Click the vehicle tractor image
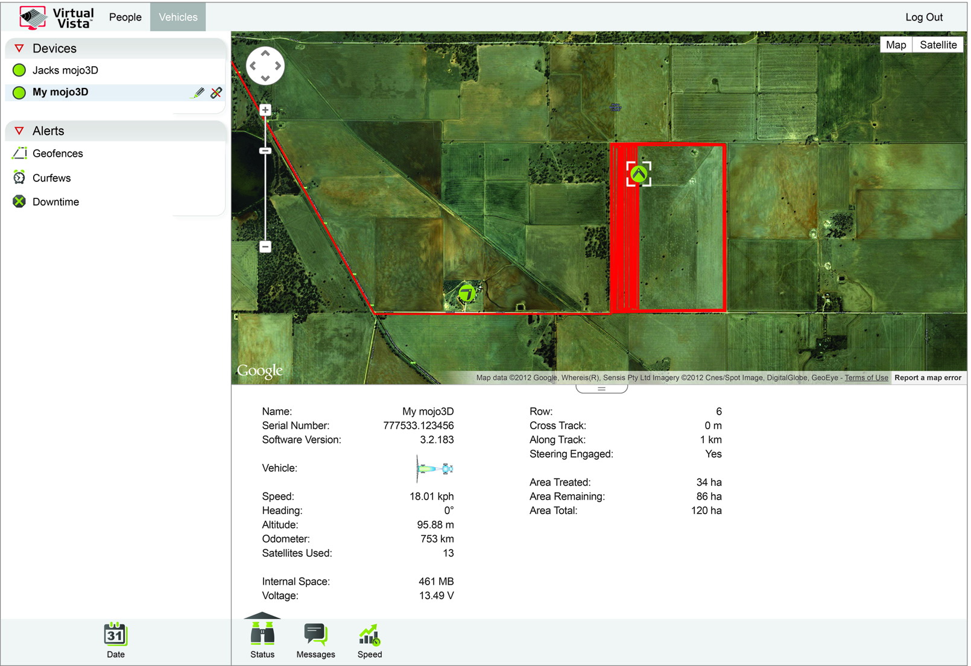The width and height of the screenshot is (971, 666). point(435,468)
